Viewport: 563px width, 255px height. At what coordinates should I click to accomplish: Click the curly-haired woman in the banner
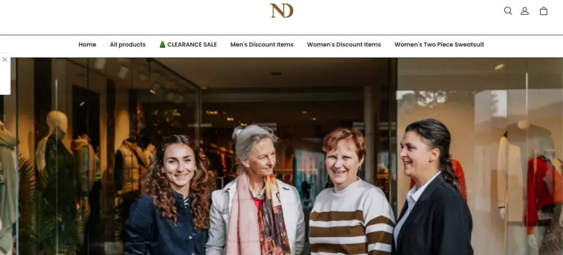coord(170,197)
